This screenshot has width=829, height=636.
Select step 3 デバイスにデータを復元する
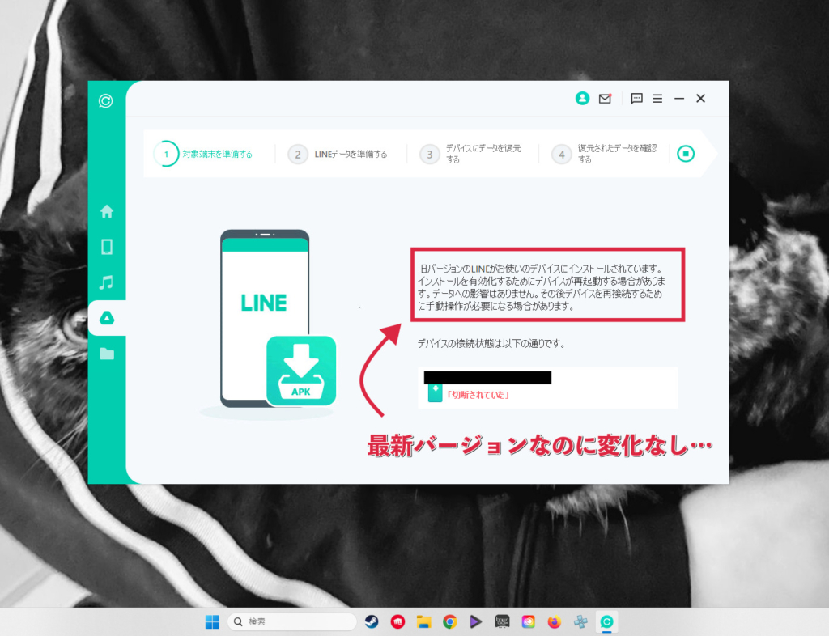(473, 154)
